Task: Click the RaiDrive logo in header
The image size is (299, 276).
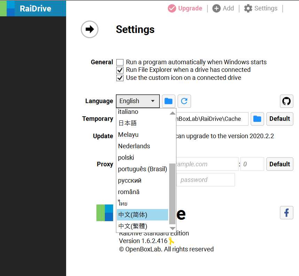Action: (x=33, y=8)
